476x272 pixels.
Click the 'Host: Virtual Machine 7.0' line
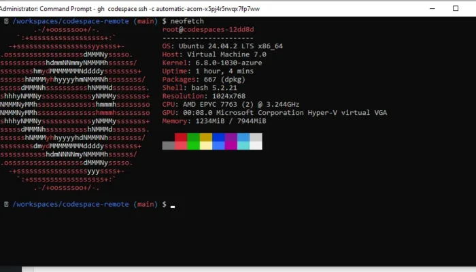point(214,54)
